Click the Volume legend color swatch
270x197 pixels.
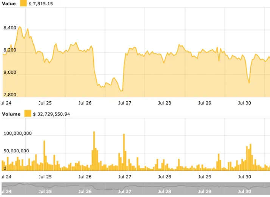[28, 114]
